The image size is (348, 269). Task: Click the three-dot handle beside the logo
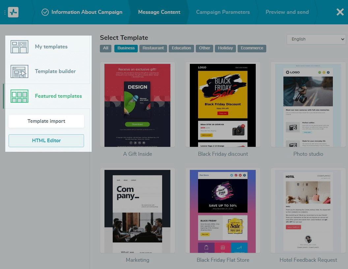pyautogui.click(x=5, y=13)
